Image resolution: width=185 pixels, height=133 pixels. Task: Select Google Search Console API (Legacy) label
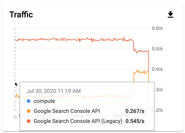pyautogui.click(x=78, y=121)
